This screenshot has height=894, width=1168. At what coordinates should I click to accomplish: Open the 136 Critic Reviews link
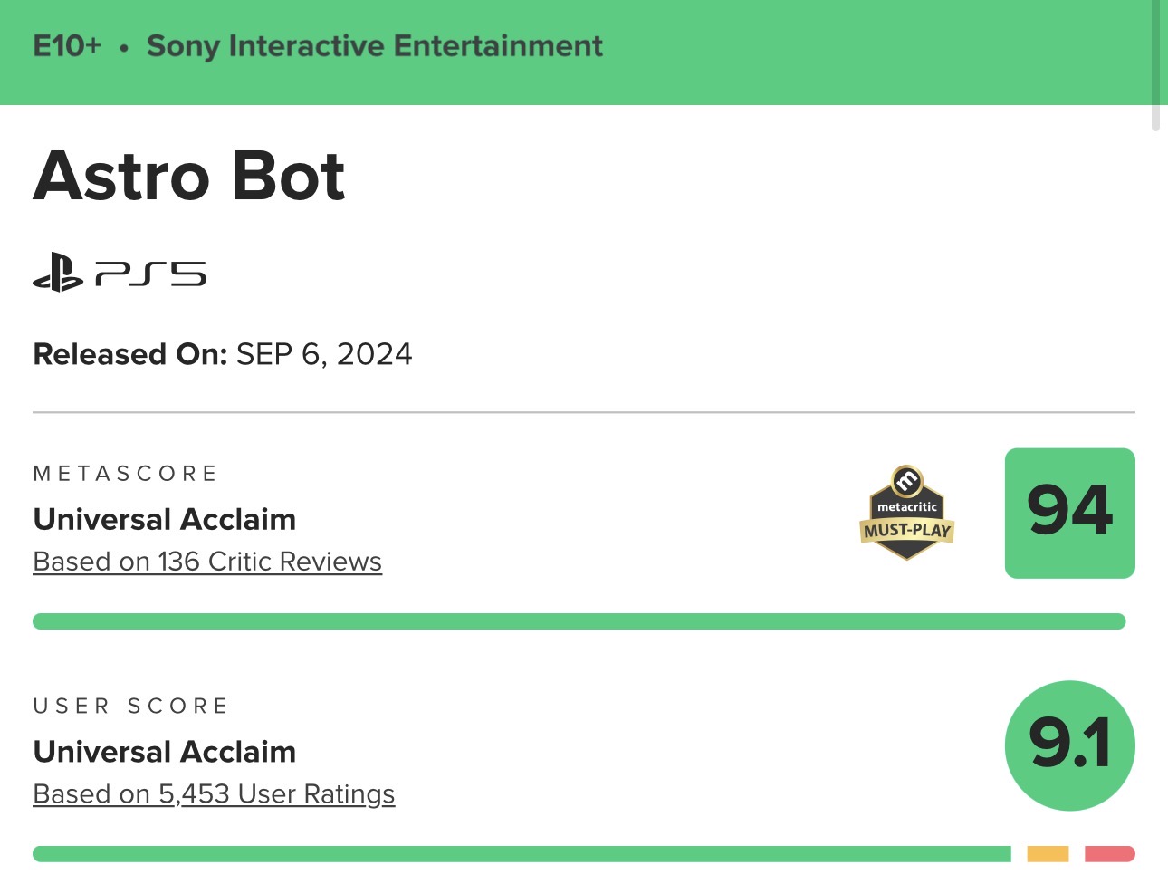tap(207, 562)
